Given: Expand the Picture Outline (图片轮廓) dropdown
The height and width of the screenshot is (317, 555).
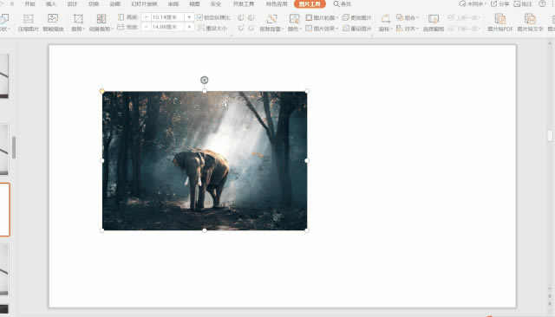Looking at the screenshot, I should tap(322, 17).
